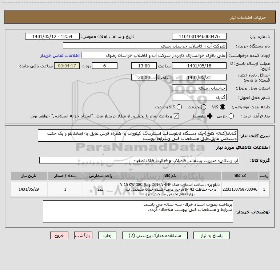Select the خدمت category radio button
The image size is (280, 270).
204,107
